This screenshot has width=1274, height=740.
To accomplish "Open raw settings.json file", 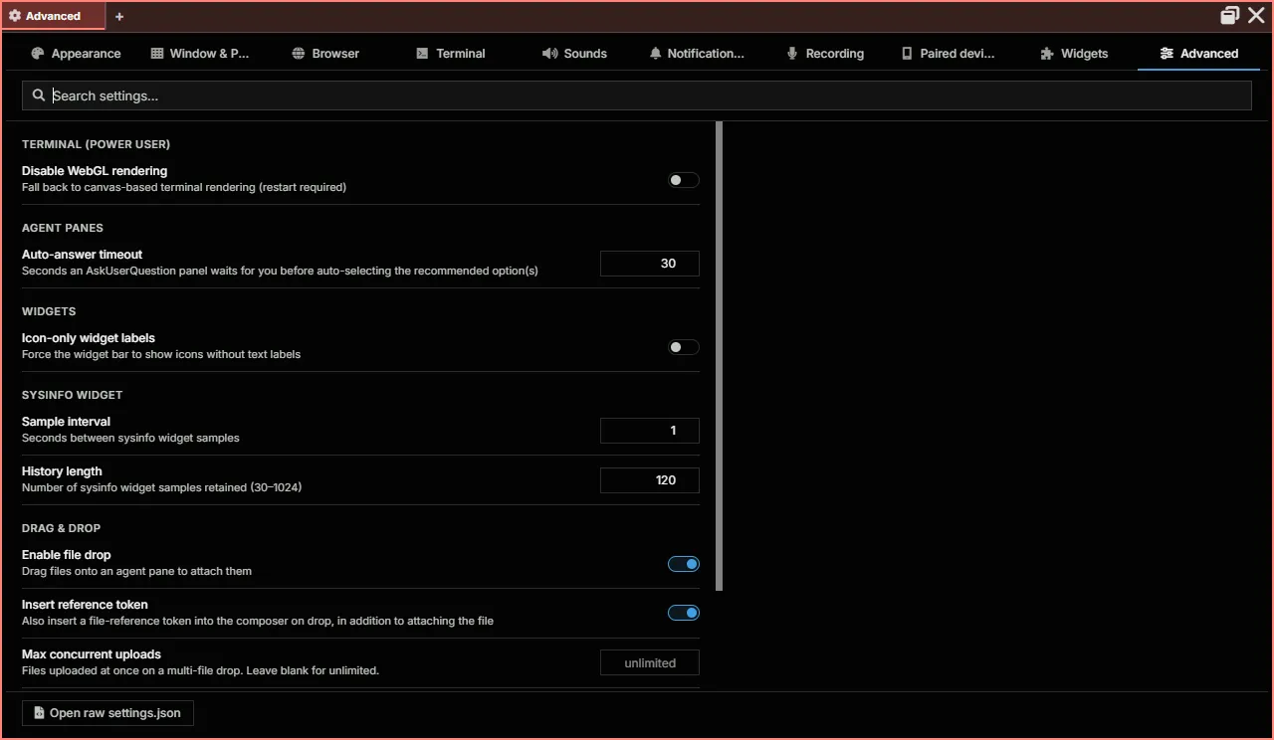I will (x=107, y=713).
